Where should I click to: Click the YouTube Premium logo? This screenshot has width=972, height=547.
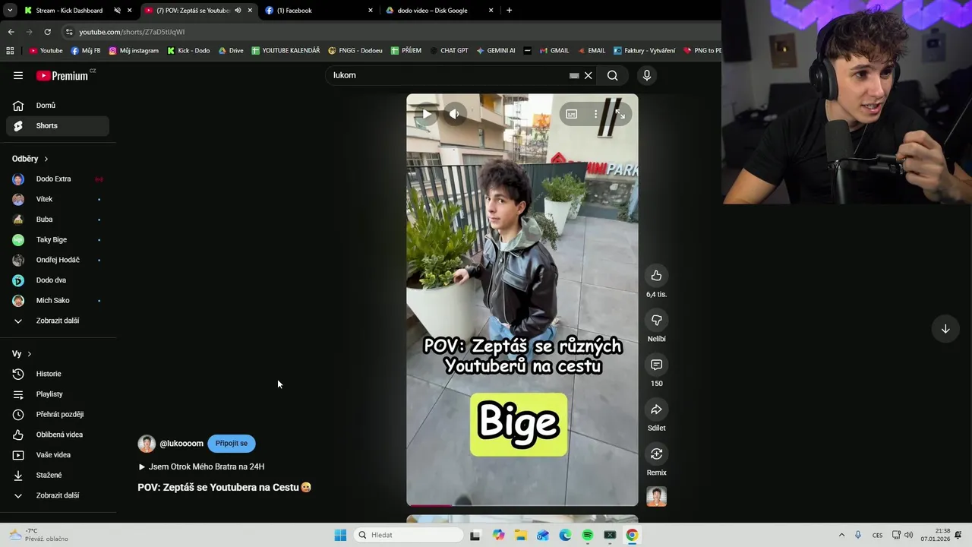[x=62, y=75]
